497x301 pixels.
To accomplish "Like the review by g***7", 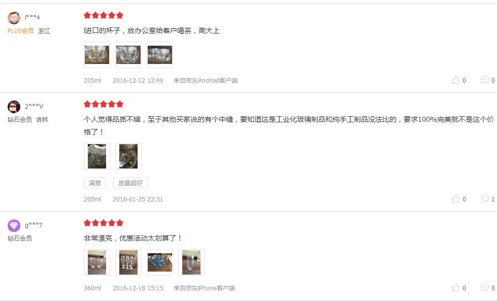I will tap(458, 288).
